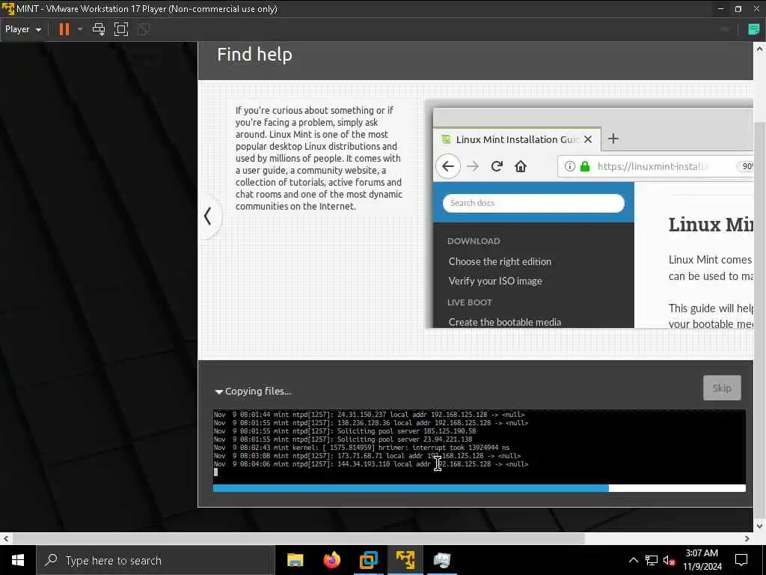Viewport: 766px width, 575px height.
Task: Click the browser home icon in slide
Action: tap(521, 166)
